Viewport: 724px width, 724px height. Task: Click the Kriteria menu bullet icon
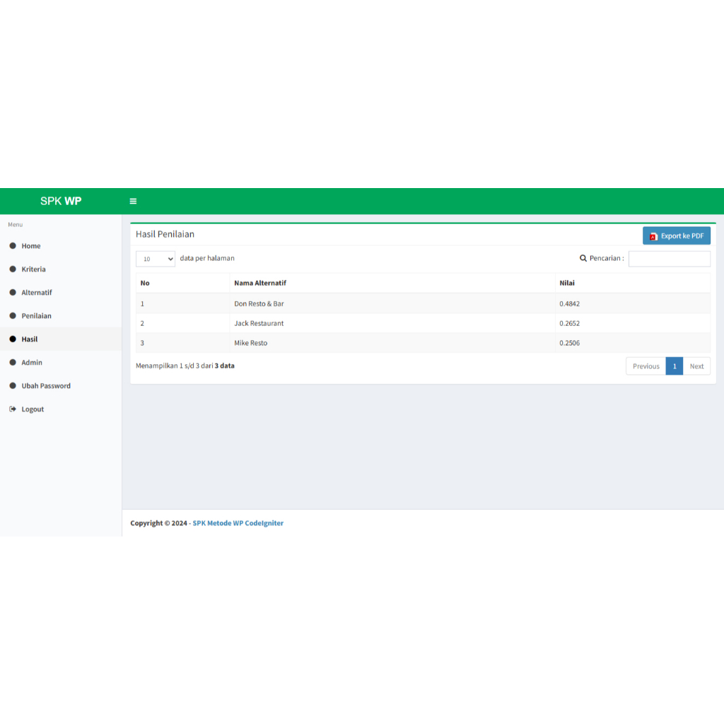(13, 269)
